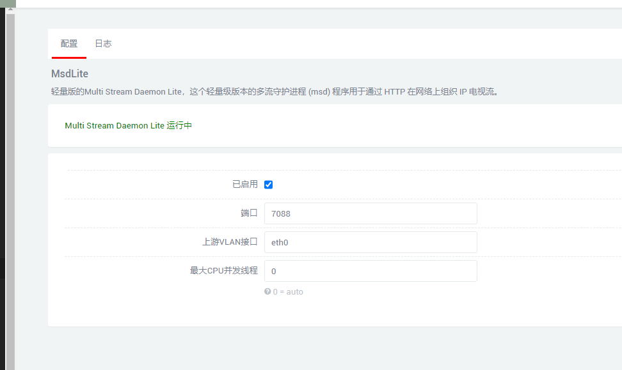
Task: Select the 配置 configuration tab
Action: 68,43
